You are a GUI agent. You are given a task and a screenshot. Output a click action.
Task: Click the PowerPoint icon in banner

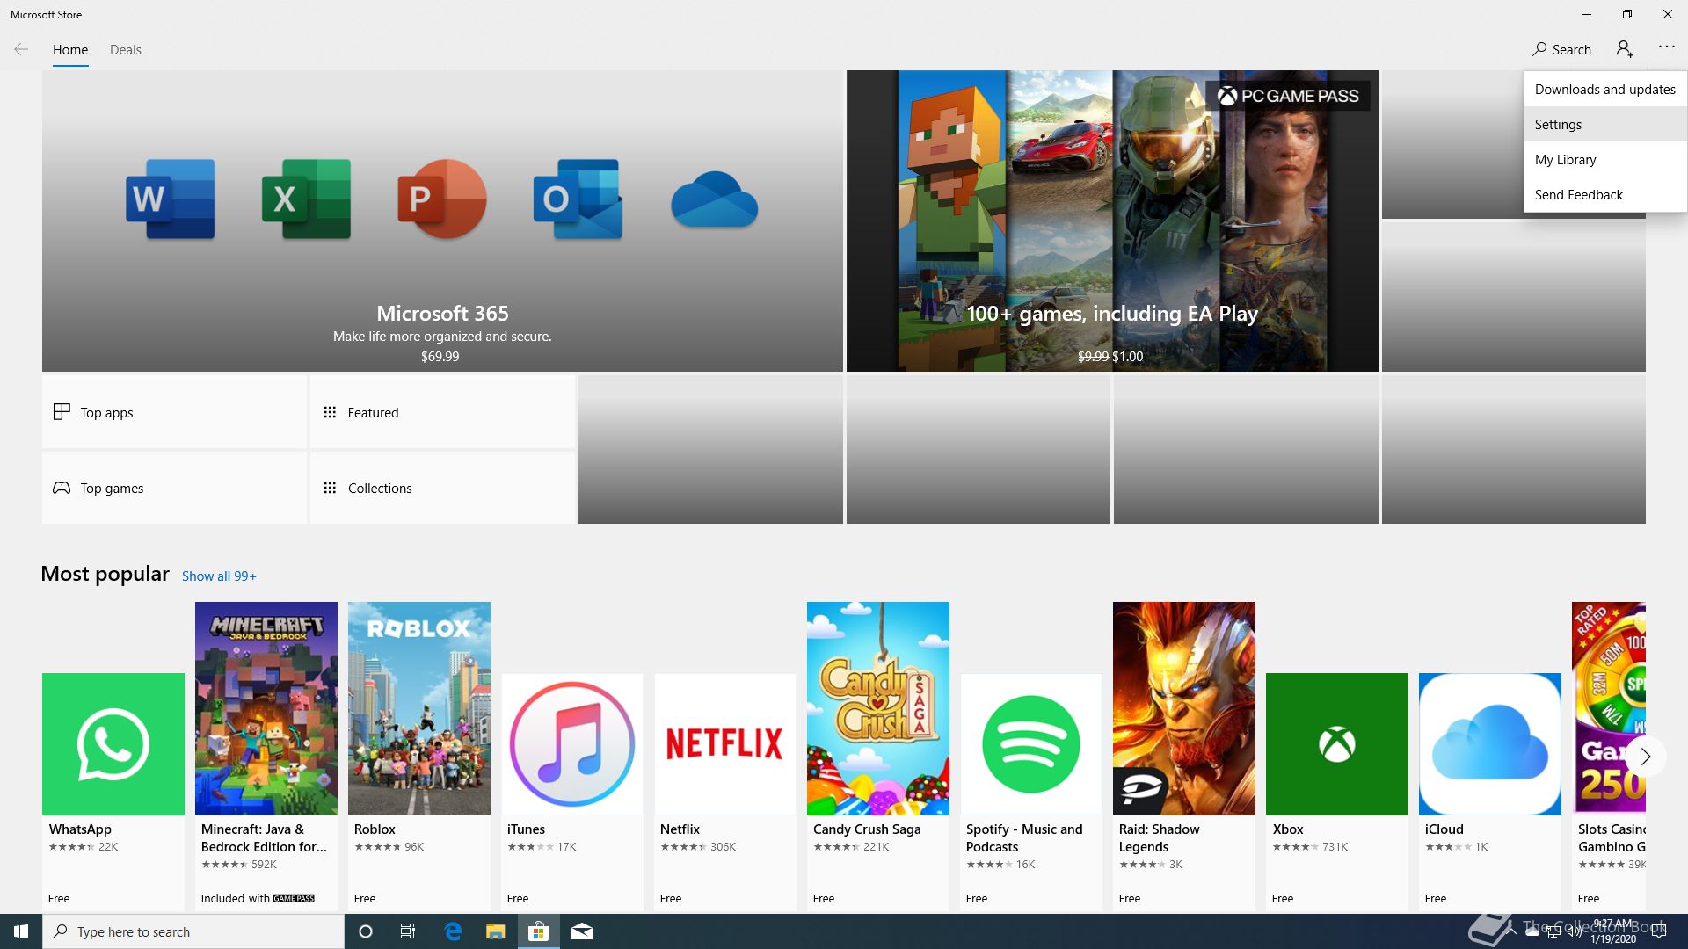[x=441, y=199]
